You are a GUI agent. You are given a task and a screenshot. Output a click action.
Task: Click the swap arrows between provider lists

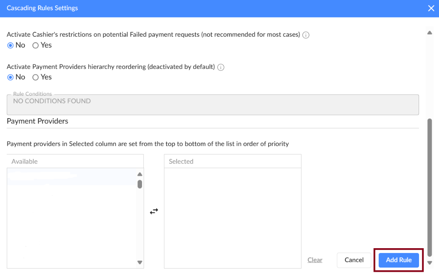tap(154, 211)
